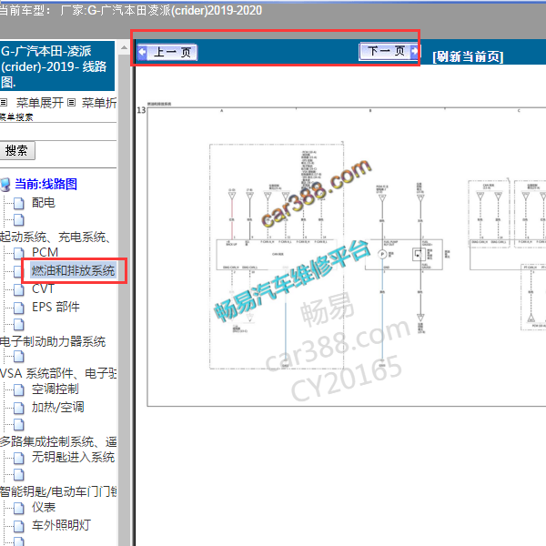Open the 配电 tree item

coord(43,202)
